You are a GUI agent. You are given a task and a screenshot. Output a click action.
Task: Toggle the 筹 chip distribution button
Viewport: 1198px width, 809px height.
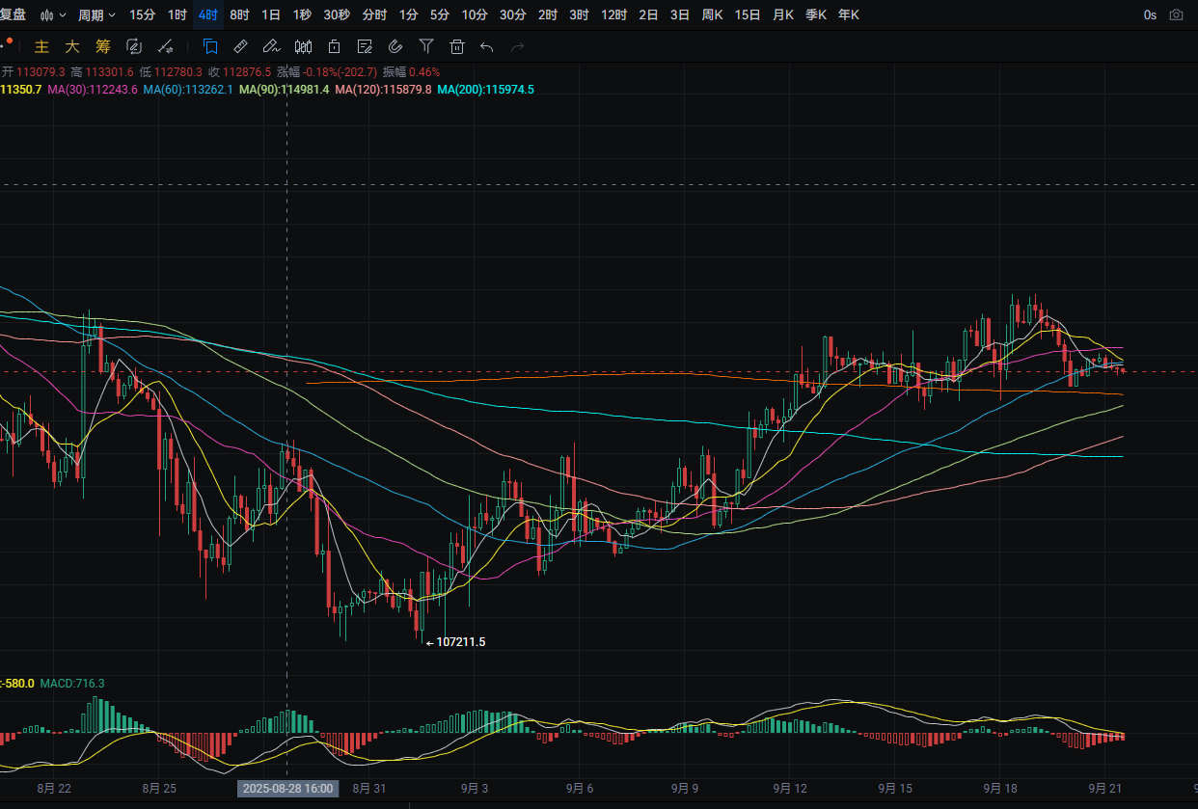(x=103, y=46)
